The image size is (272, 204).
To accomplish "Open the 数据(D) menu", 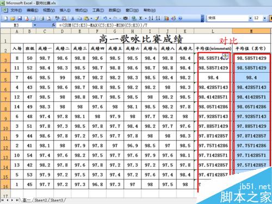I will pos(115,10).
